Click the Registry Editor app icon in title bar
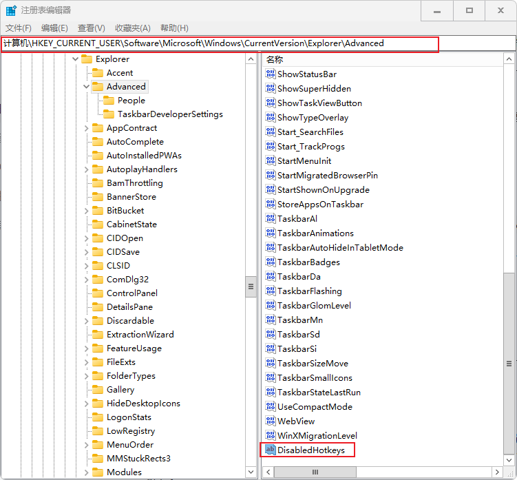 coord(11,10)
